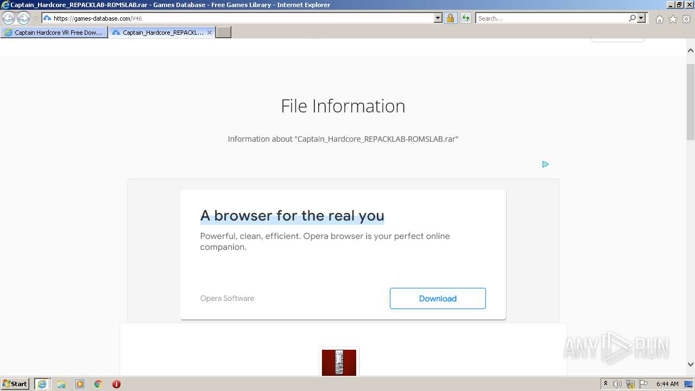Click the red Opera-style taskbar icon

click(116, 384)
